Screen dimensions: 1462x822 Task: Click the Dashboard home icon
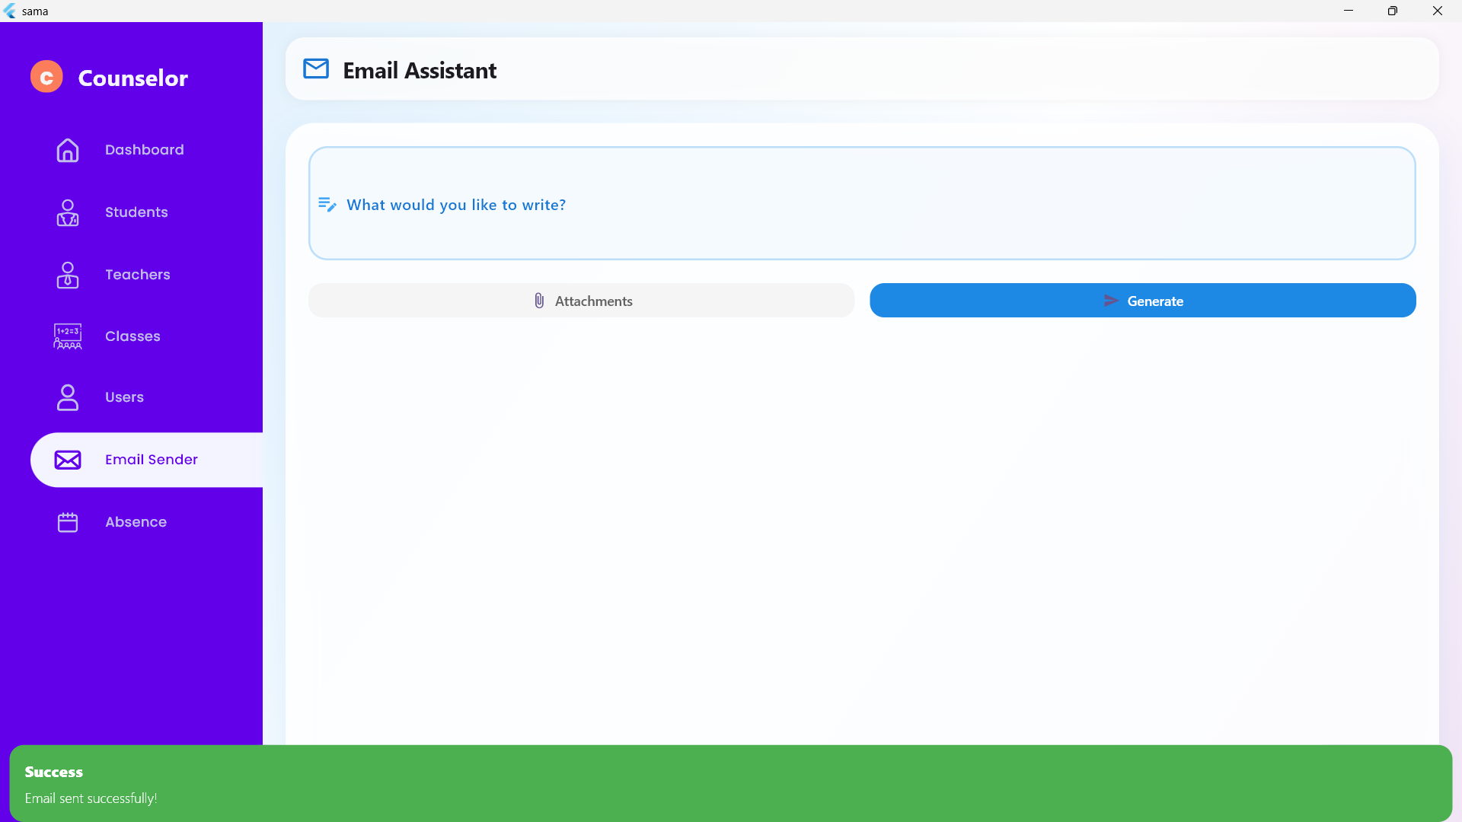(x=68, y=150)
